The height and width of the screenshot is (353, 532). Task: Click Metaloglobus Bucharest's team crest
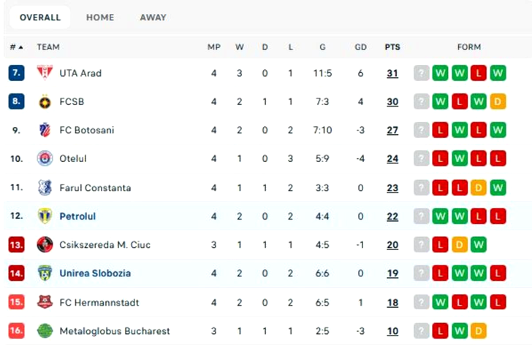tap(45, 331)
